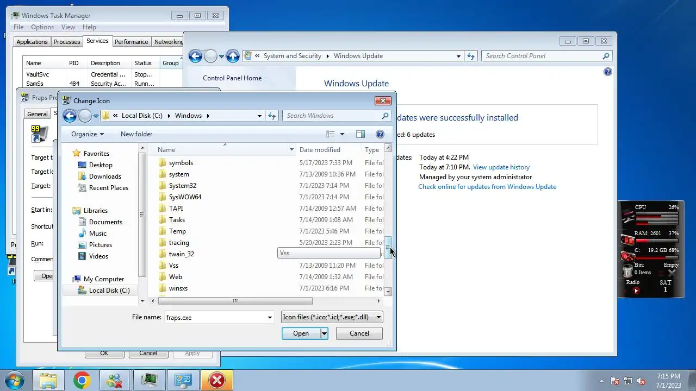Open Control Panel help icon
The height and width of the screenshot is (391, 696).
coord(608,72)
